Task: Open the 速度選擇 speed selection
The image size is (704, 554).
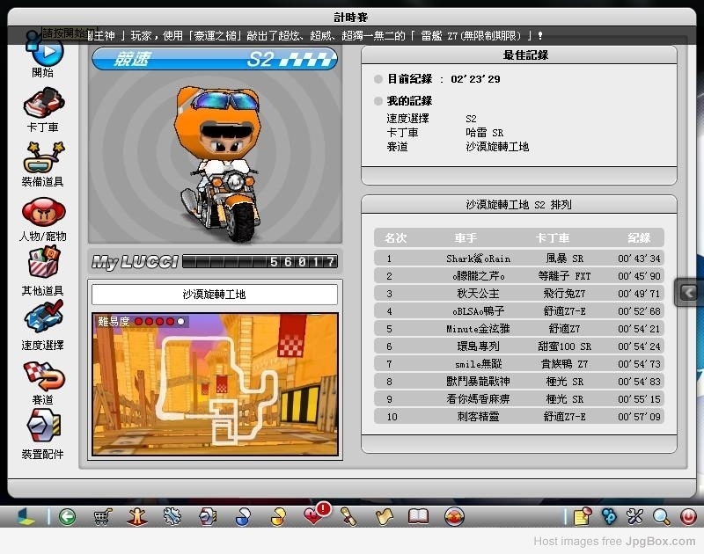Action: pyautogui.click(x=42, y=322)
